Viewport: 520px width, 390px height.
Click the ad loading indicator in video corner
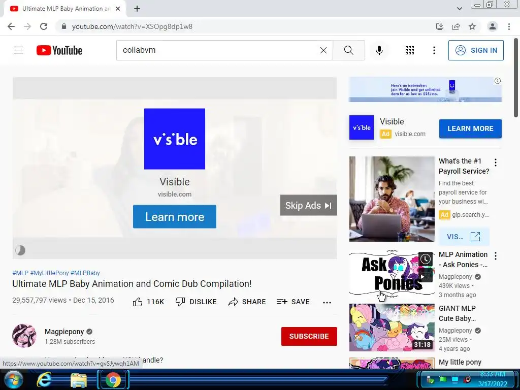(20, 250)
